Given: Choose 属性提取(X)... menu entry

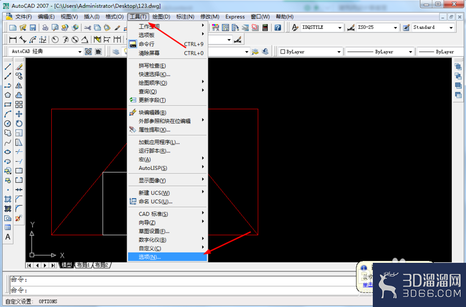Looking at the screenshot, I should click(168, 130).
